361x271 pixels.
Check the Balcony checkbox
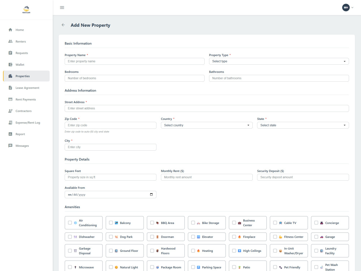pos(111,223)
